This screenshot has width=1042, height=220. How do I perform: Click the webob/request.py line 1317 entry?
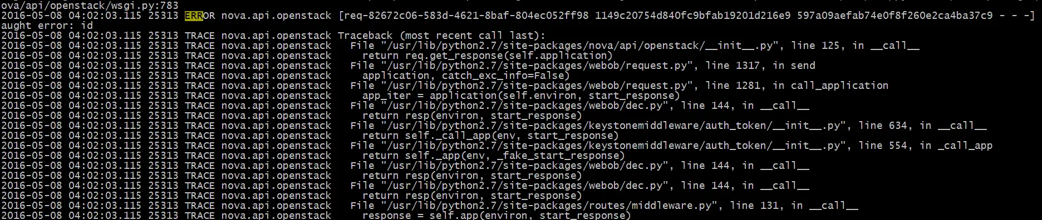[582, 66]
